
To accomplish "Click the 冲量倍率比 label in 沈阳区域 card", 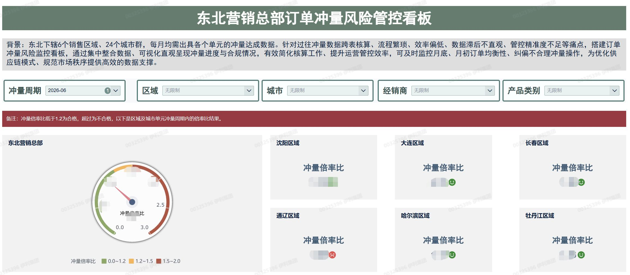I will tap(323, 168).
